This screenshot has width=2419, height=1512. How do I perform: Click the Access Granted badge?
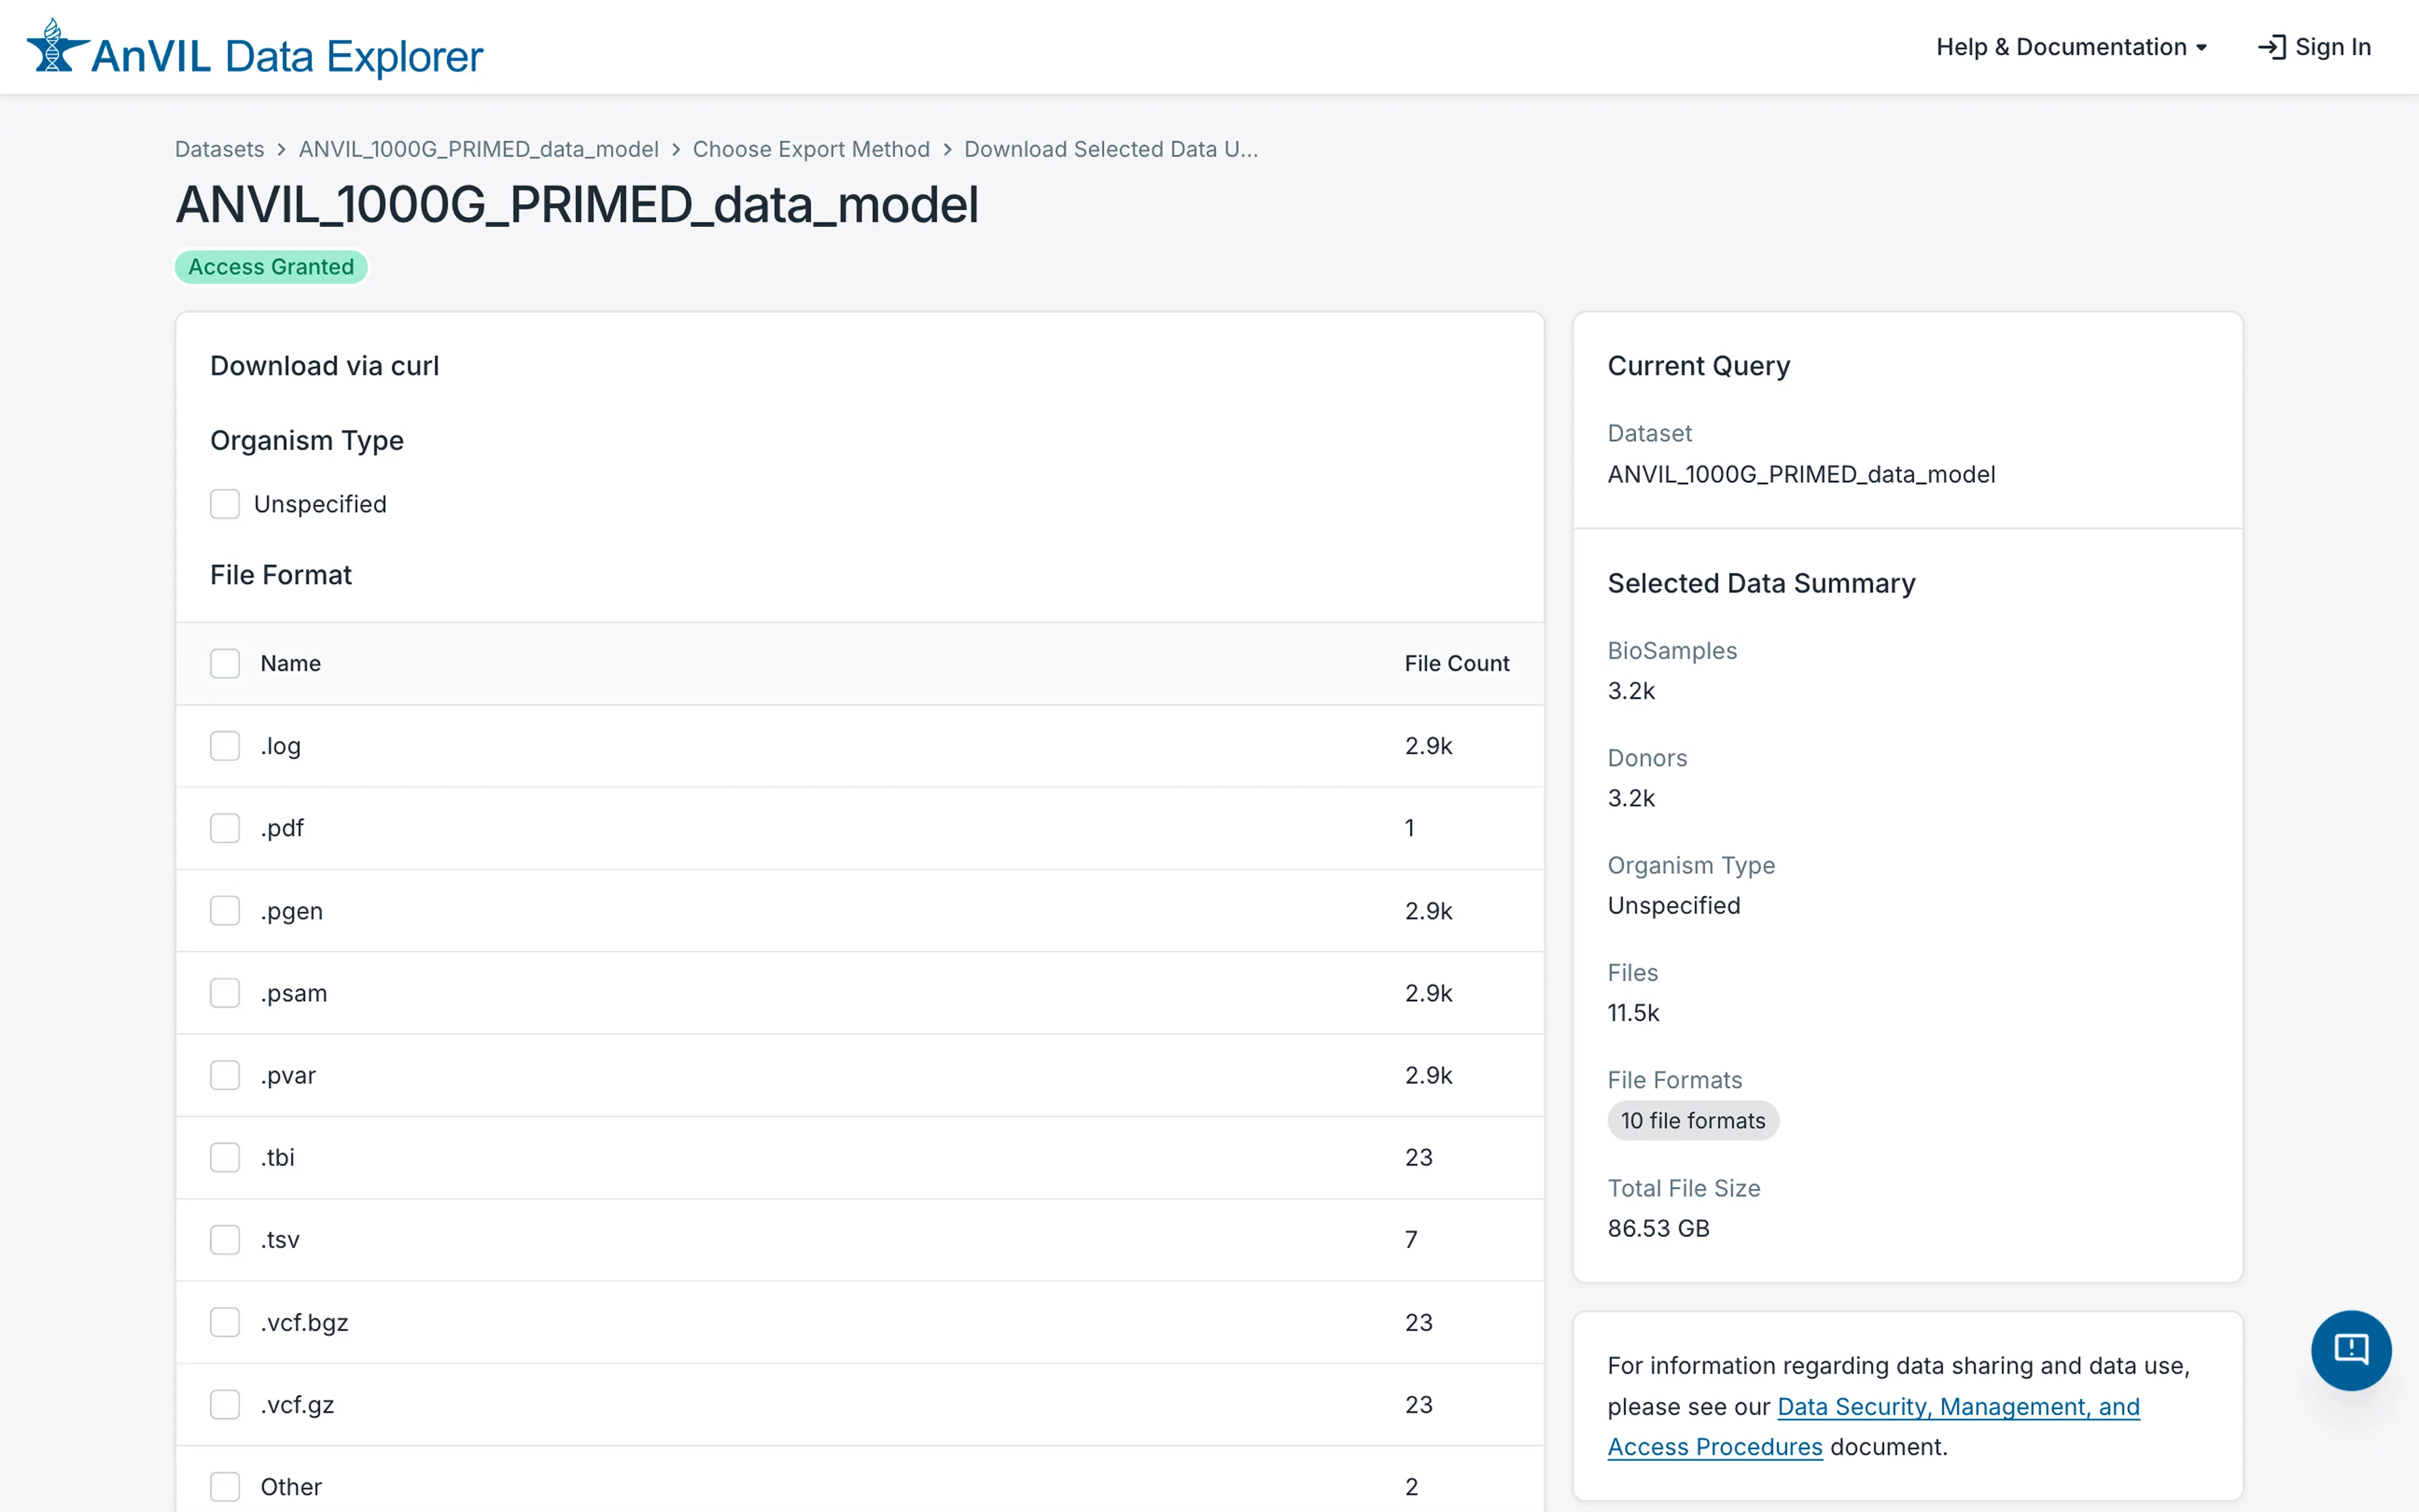tap(271, 266)
